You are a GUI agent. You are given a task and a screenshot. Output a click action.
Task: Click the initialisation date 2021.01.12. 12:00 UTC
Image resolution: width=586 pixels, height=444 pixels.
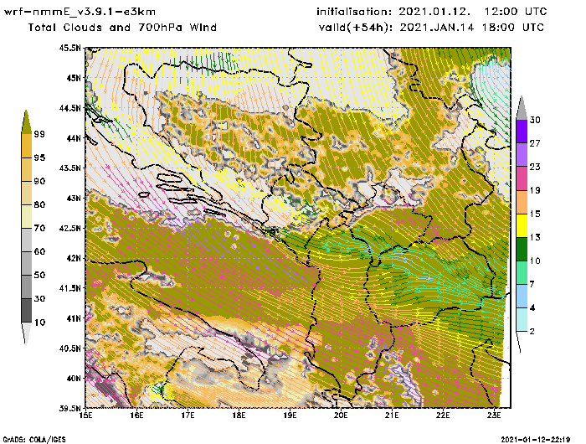(473, 12)
